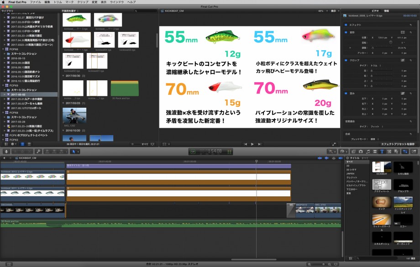Switch browser to list view
Screen dimensions: 420x267
pos(29,144)
